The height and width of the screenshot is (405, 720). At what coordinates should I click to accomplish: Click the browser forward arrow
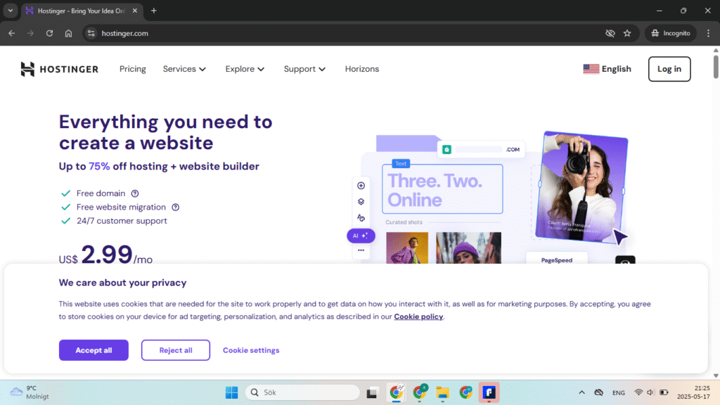30,33
